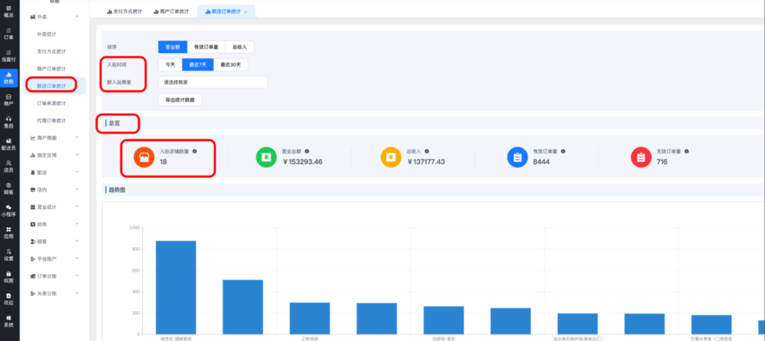Switch to the 商户订单统计 tab
The width and height of the screenshot is (765, 341).
pos(176,12)
